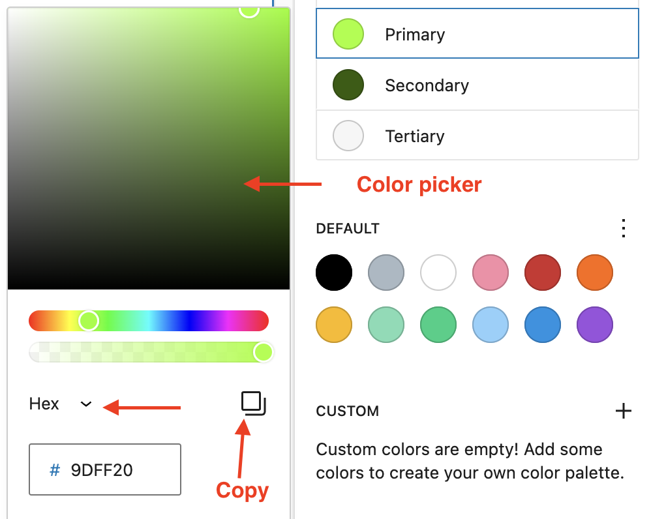
Task: Click inside the 9DFF20 hex input field
Action: coord(104,469)
